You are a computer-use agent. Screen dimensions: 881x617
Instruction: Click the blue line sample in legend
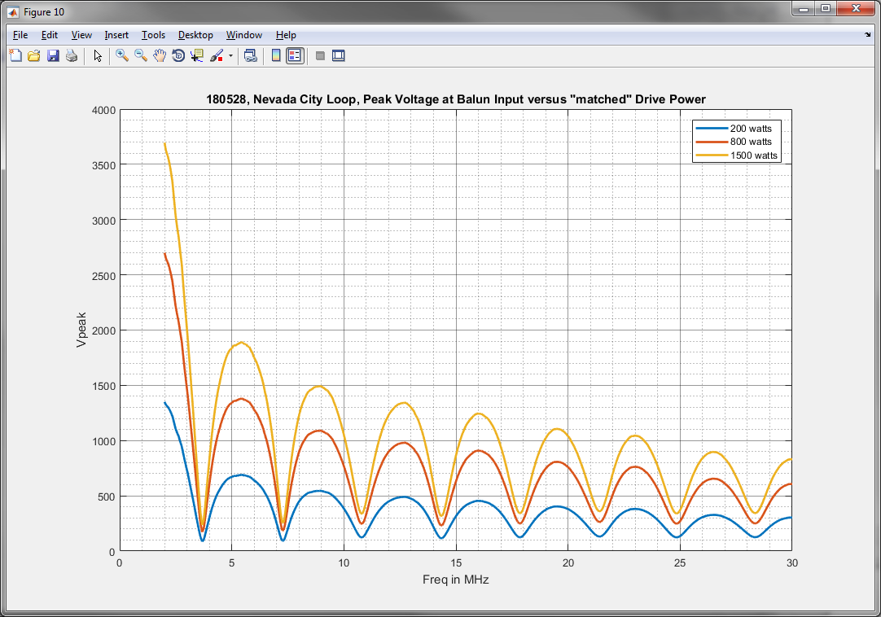[712, 128]
